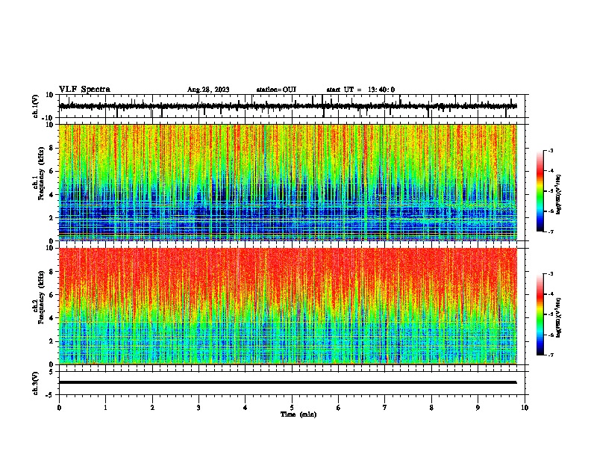
Task: Click the log(PSD) label beside ch.1 colorbar
Action: click(558, 194)
